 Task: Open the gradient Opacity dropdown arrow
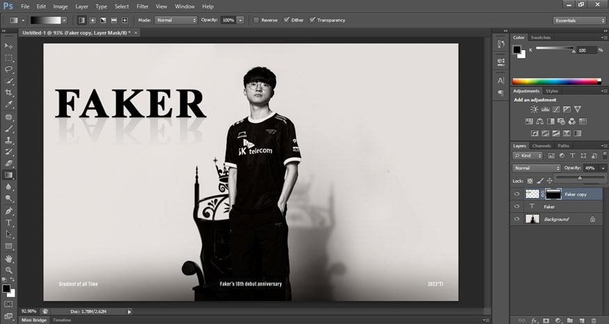(x=241, y=20)
